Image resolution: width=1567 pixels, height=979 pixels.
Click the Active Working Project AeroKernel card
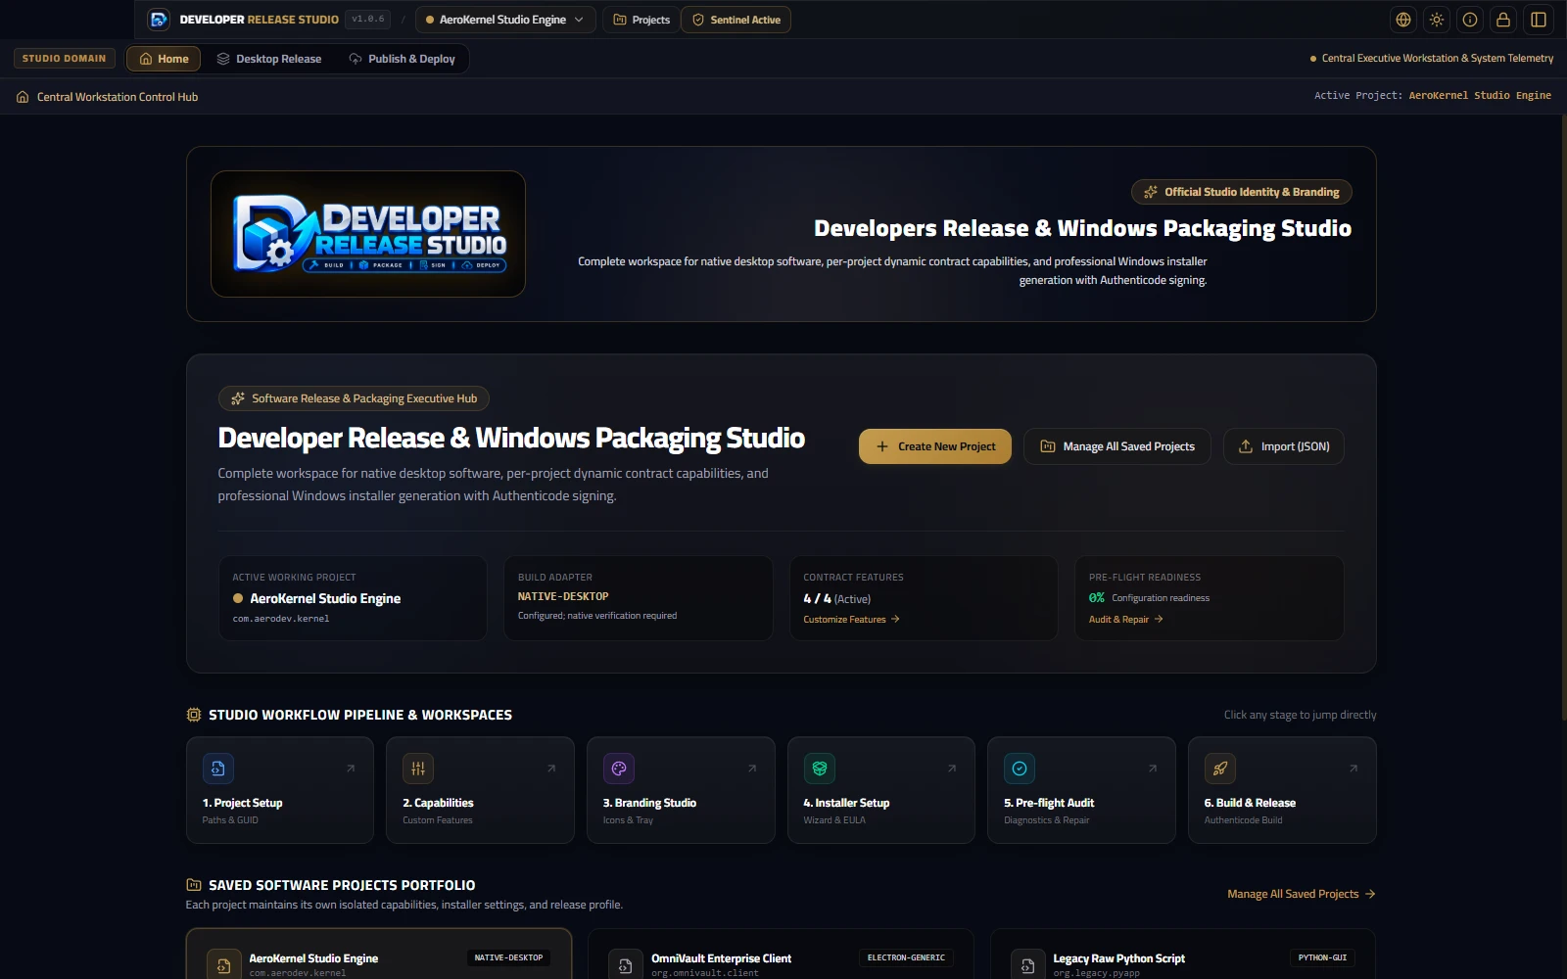click(353, 598)
